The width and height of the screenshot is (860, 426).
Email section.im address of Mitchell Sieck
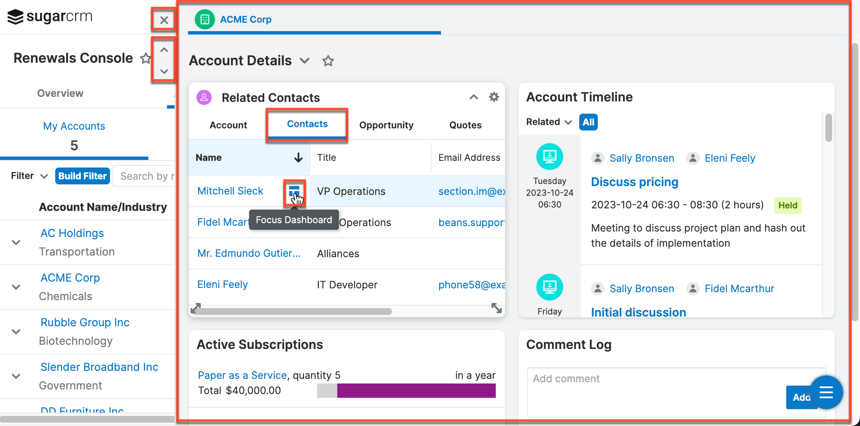click(472, 191)
